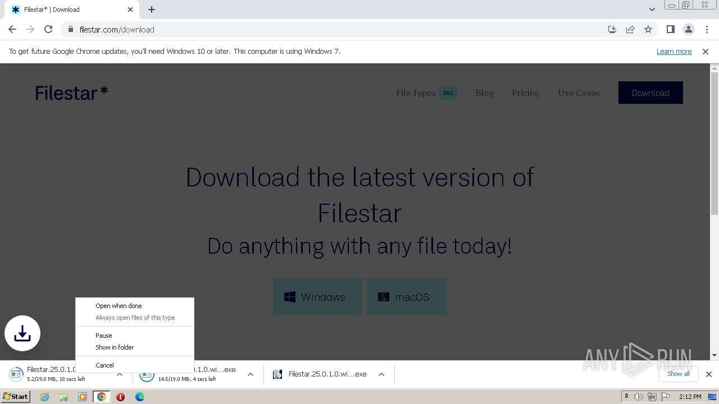This screenshot has width=719, height=404.
Task: Expand options for download with 4 secs left
Action: coord(251,374)
